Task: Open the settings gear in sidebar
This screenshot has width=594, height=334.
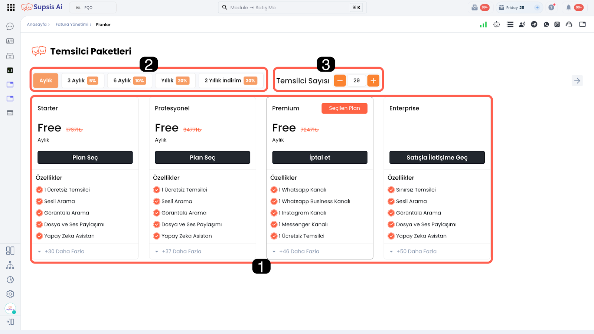Action: click(x=10, y=294)
